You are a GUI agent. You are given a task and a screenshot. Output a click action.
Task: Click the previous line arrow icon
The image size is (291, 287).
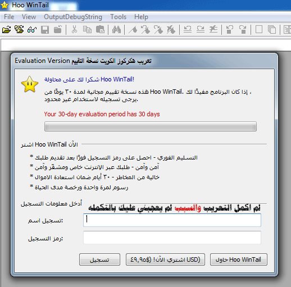pyautogui.click(x=188, y=30)
